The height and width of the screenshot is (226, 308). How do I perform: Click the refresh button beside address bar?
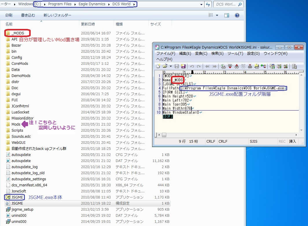click(x=208, y=4)
